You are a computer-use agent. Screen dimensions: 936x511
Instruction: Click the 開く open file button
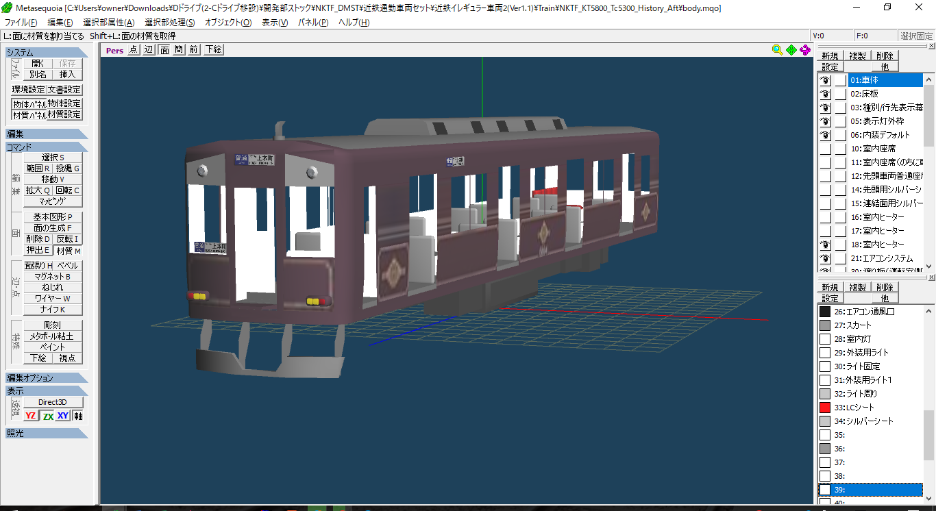pos(38,63)
